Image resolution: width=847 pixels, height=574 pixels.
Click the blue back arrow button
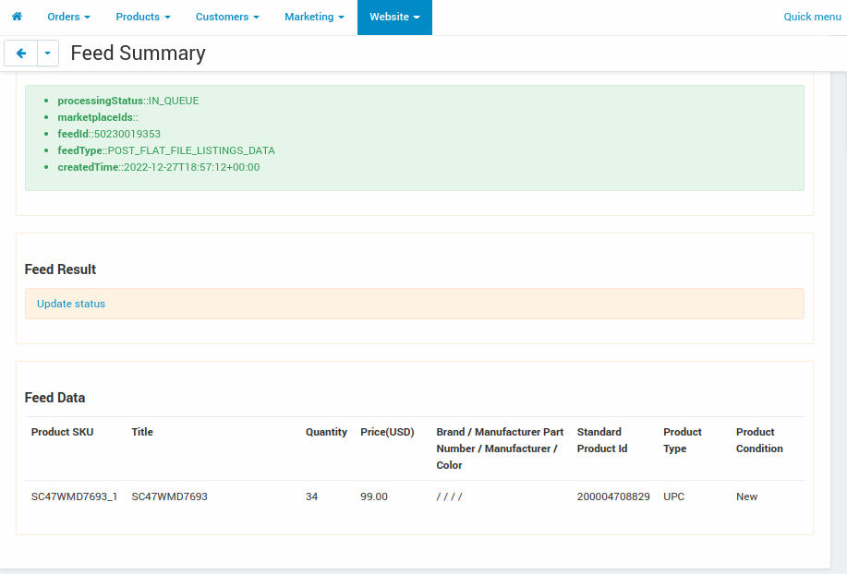(x=20, y=53)
